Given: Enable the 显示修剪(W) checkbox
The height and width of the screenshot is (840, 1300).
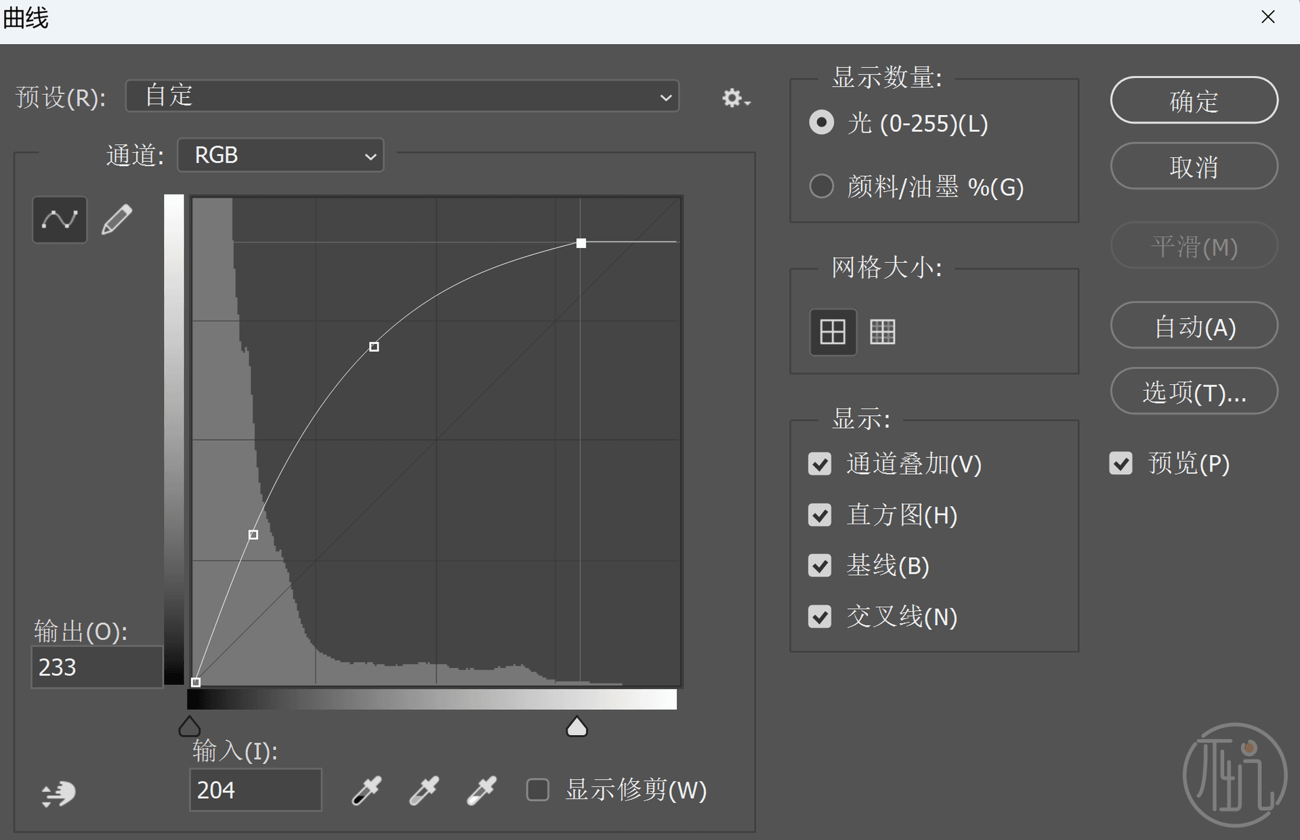Looking at the screenshot, I should tap(538, 790).
